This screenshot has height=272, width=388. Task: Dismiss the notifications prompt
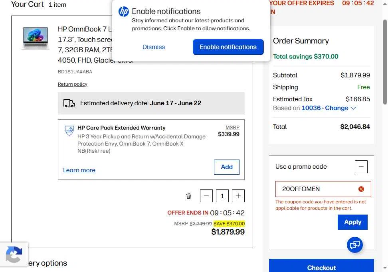coord(154,47)
